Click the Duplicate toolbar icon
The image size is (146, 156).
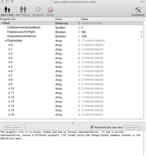(38, 10)
